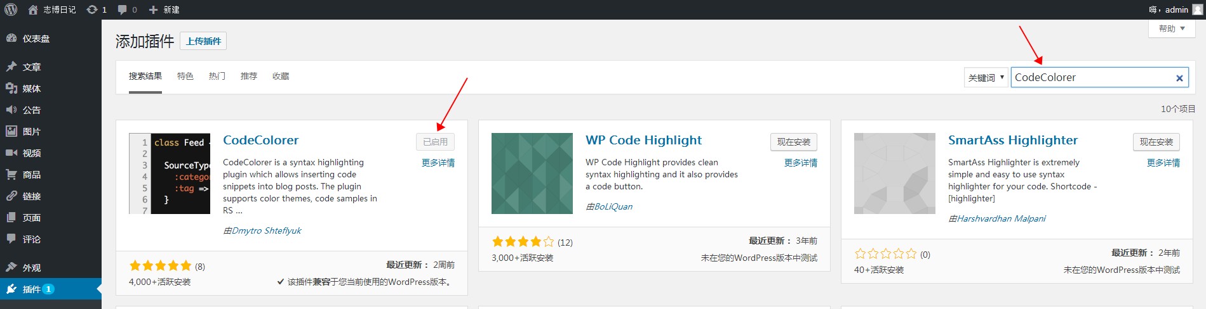Click the WP Code Highlight green thumbnail
Image resolution: width=1206 pixels, height=309 pixels.
tap(532, 173)
